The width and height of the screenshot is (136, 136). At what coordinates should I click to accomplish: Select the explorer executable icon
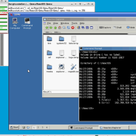[62, 68]
